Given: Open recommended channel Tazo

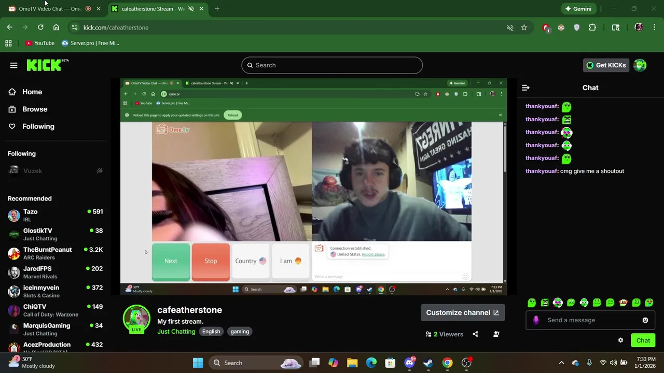Looking at the screenshot, I should (x=56, y=216).
